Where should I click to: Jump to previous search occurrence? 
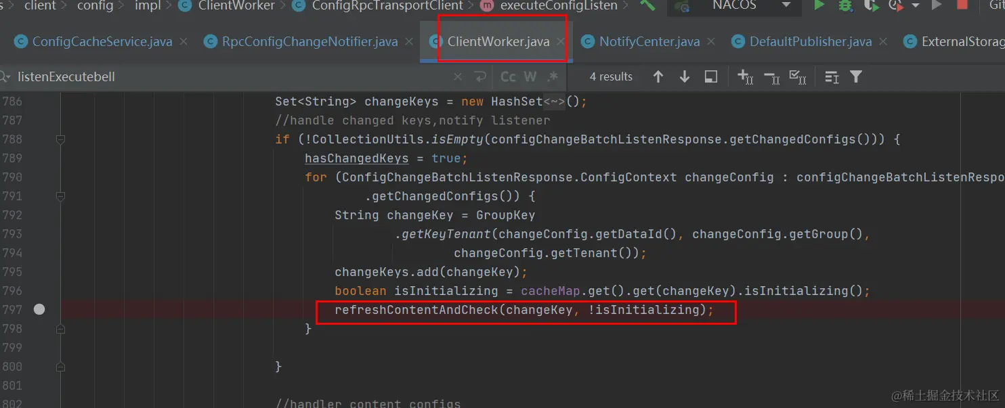658,76
